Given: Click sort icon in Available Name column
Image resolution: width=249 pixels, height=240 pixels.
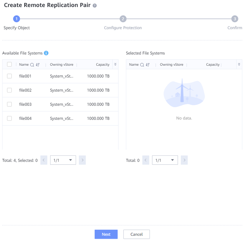Looking at the screenshot, I should coord(38,64).
